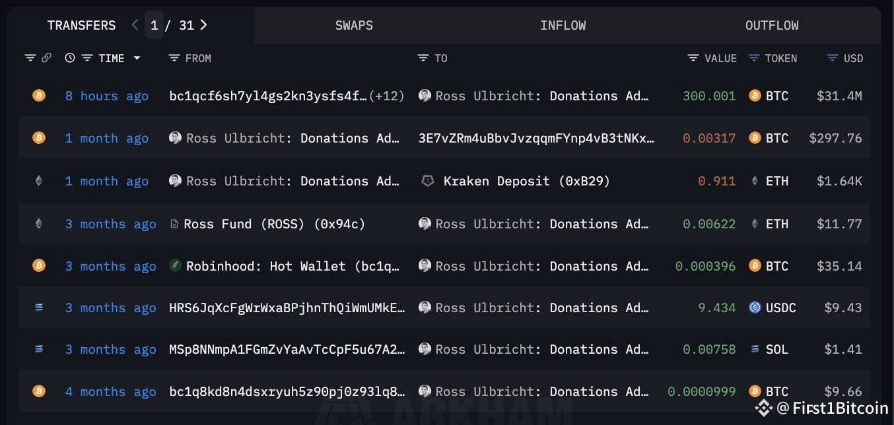Click Bitcoin chain icon in 4 months ago row
The image size is (894, 425).
coord(39,391)
